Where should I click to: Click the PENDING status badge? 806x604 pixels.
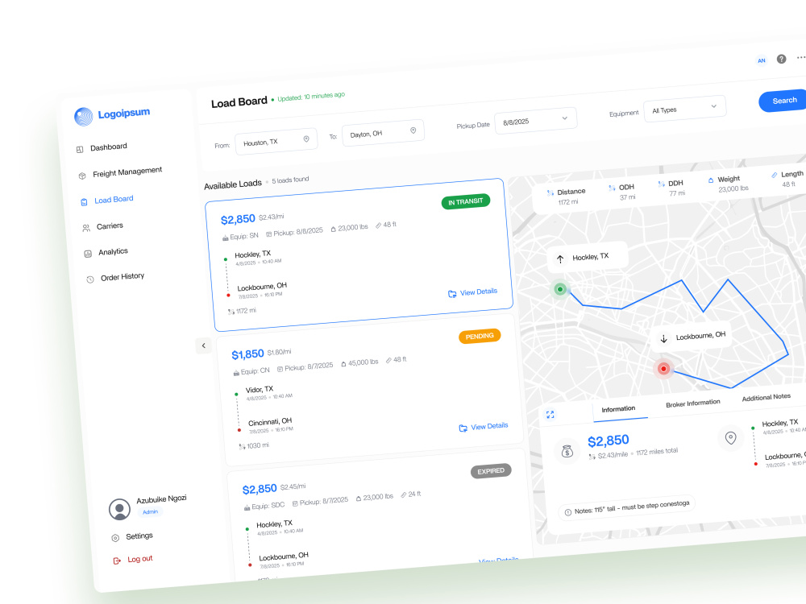(480, 336)
